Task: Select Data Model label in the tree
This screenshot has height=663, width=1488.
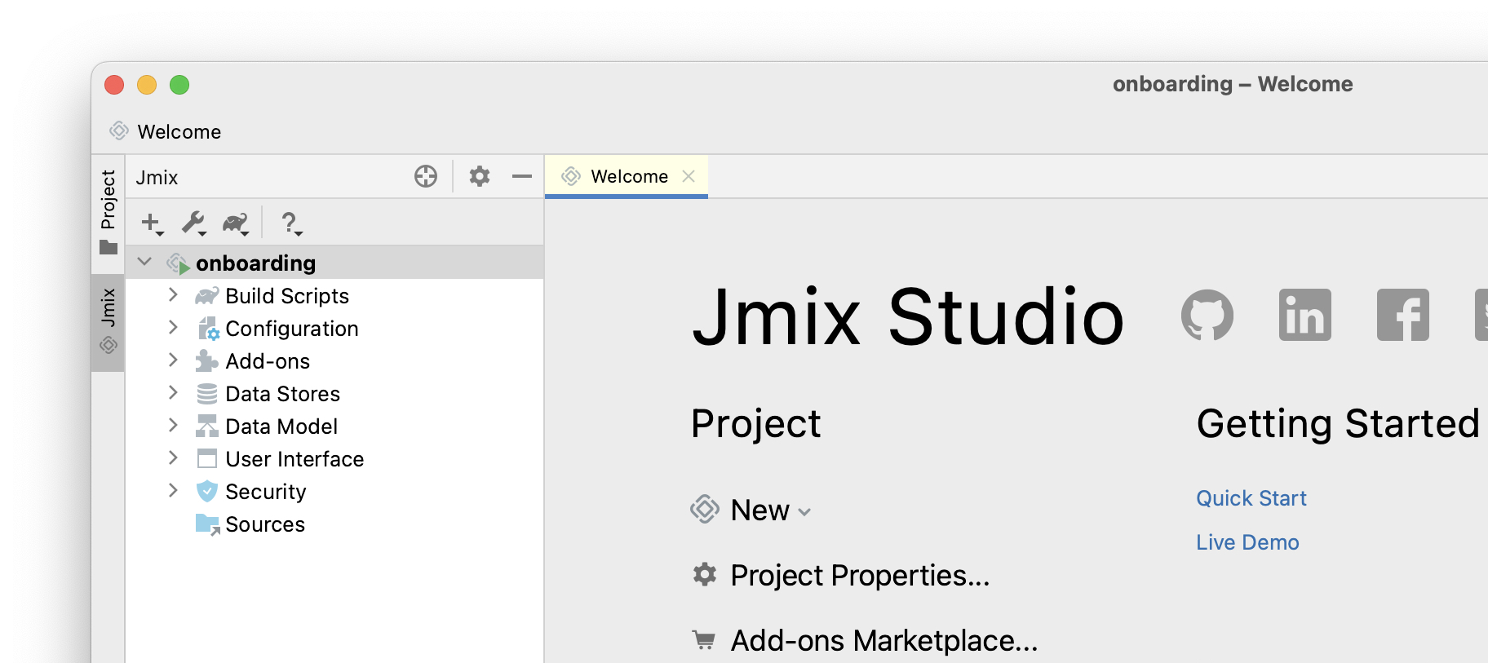Action: pos(281,427)
